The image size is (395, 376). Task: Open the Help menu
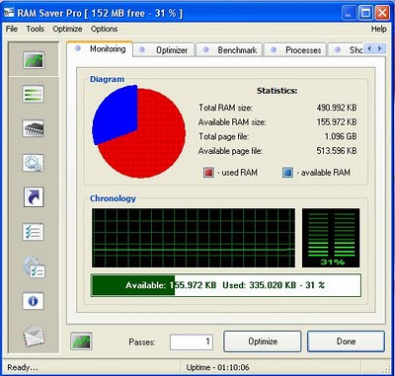pos(378,29)
